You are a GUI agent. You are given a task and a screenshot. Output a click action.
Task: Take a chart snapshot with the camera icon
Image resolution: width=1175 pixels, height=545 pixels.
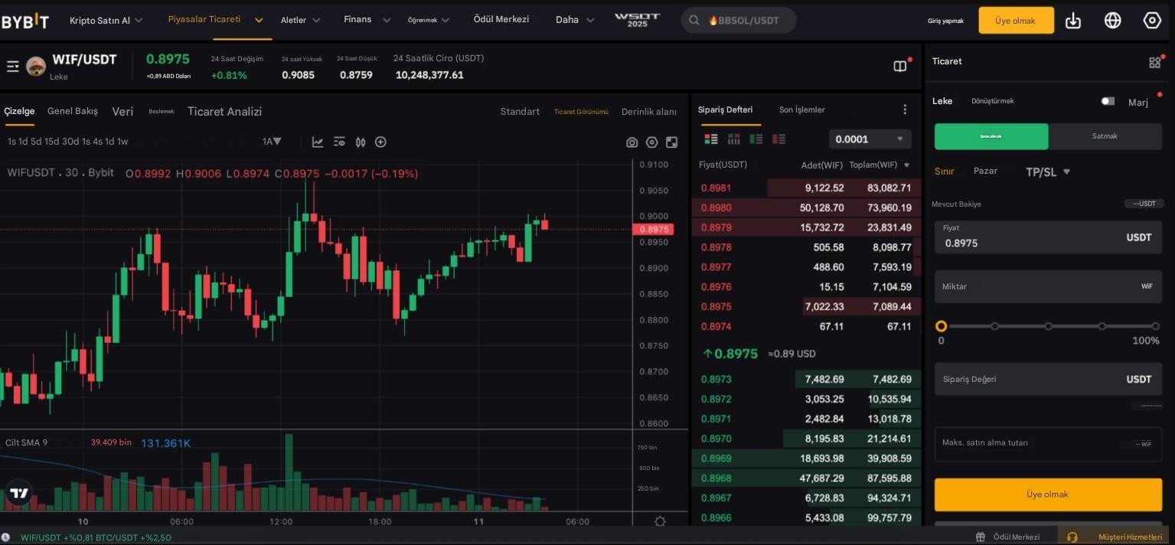632,142
